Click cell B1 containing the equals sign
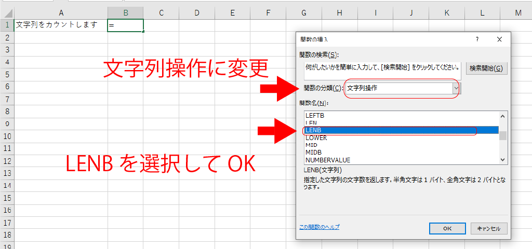532x249 pixels. (125, 25)
